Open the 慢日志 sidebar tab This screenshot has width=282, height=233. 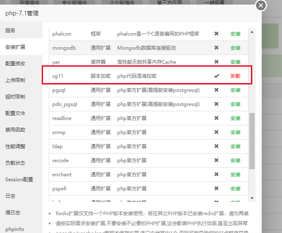21,213
